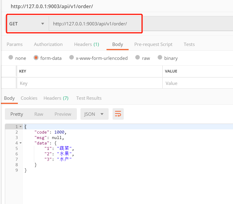Viewport: 233px width, 204px height.
Task: Choose the Pretty response view
Action: [x=17, y=114]
